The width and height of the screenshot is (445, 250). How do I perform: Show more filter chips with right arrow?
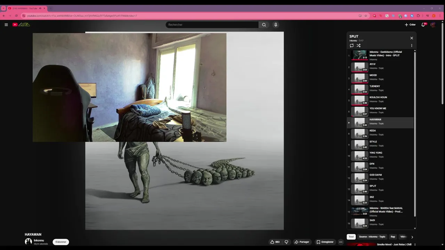412,237
